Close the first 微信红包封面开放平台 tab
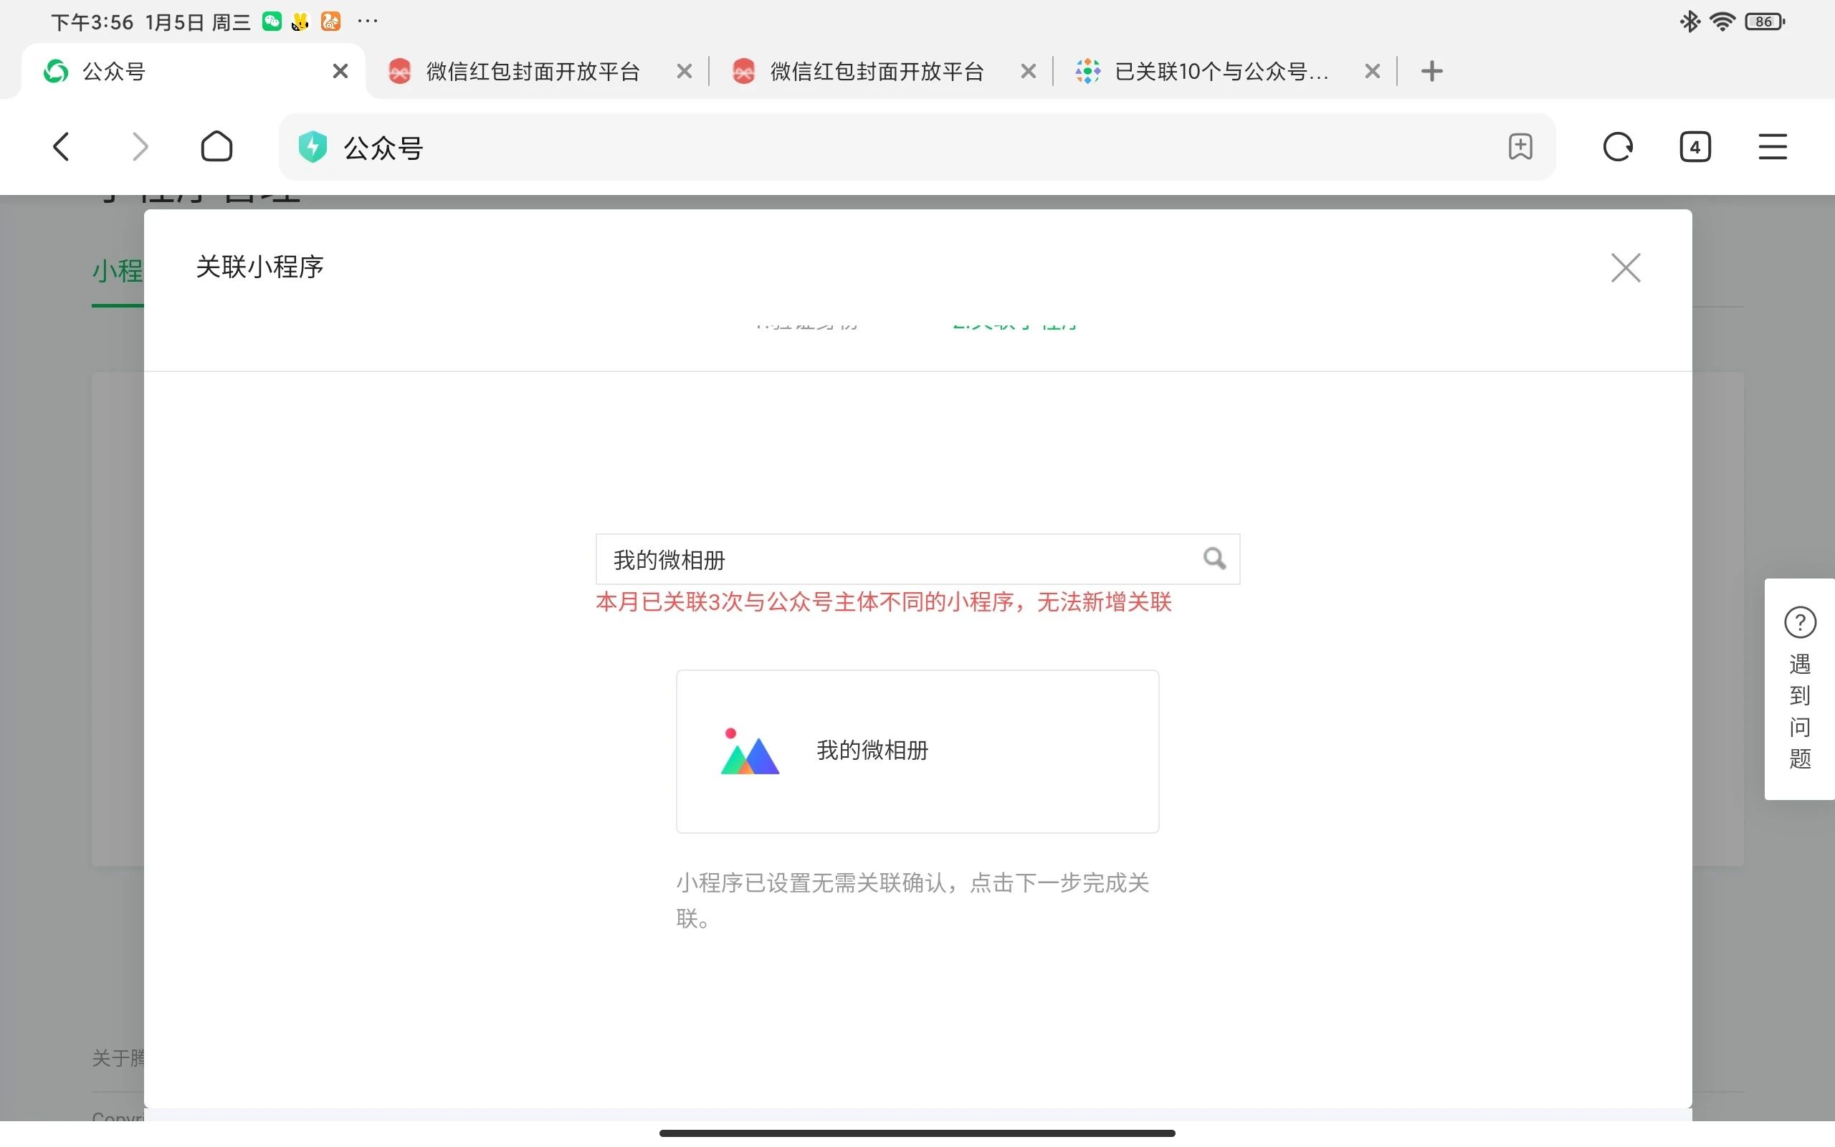Viewport: 1835px width, 1147px height. point(684,71)
